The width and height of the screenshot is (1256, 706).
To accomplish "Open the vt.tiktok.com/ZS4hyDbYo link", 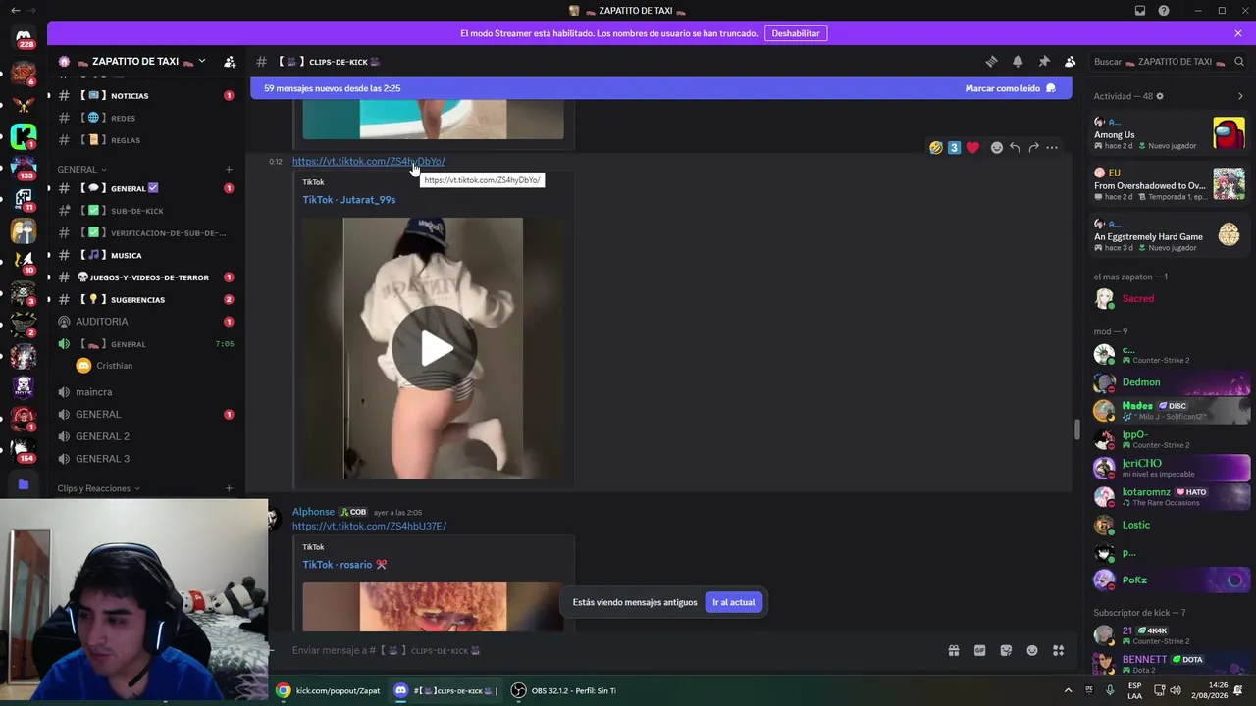I will (x=368, y=161).
